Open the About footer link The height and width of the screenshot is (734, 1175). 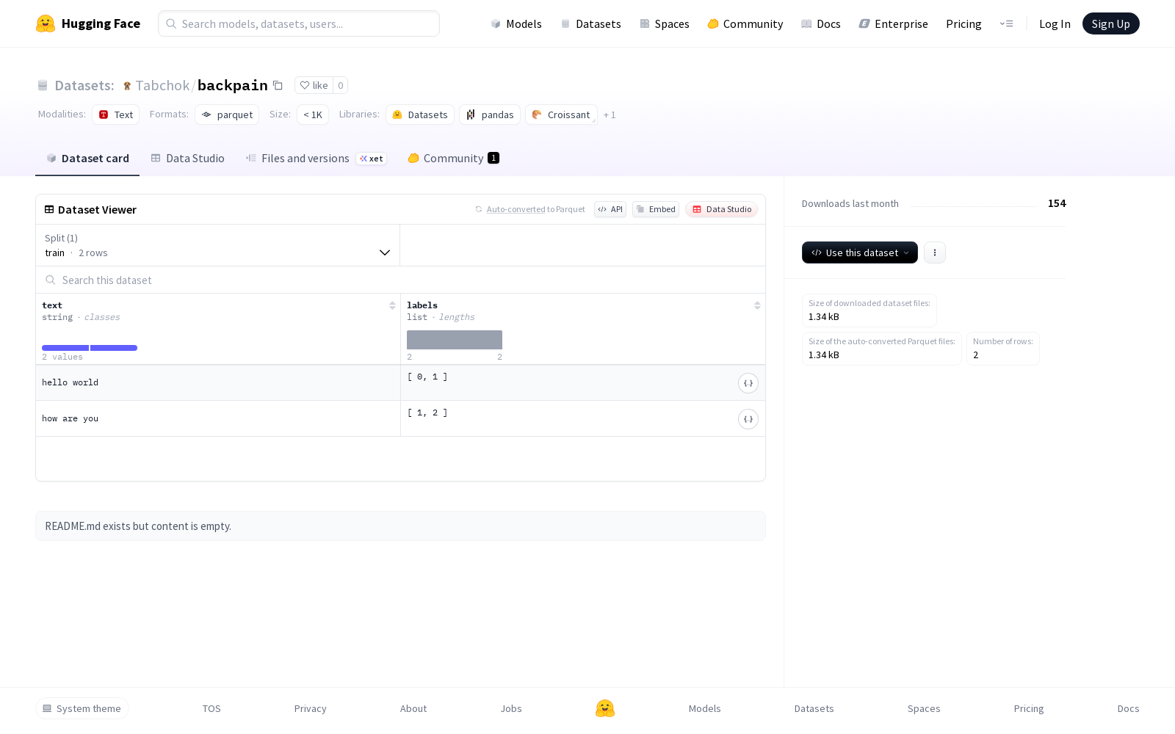coord(413,708)
